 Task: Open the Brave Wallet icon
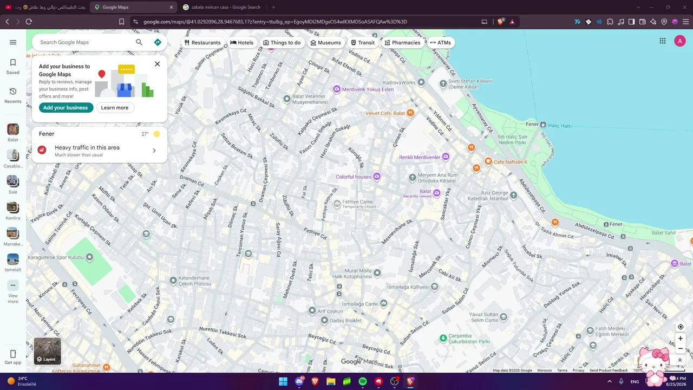(643, 22)
